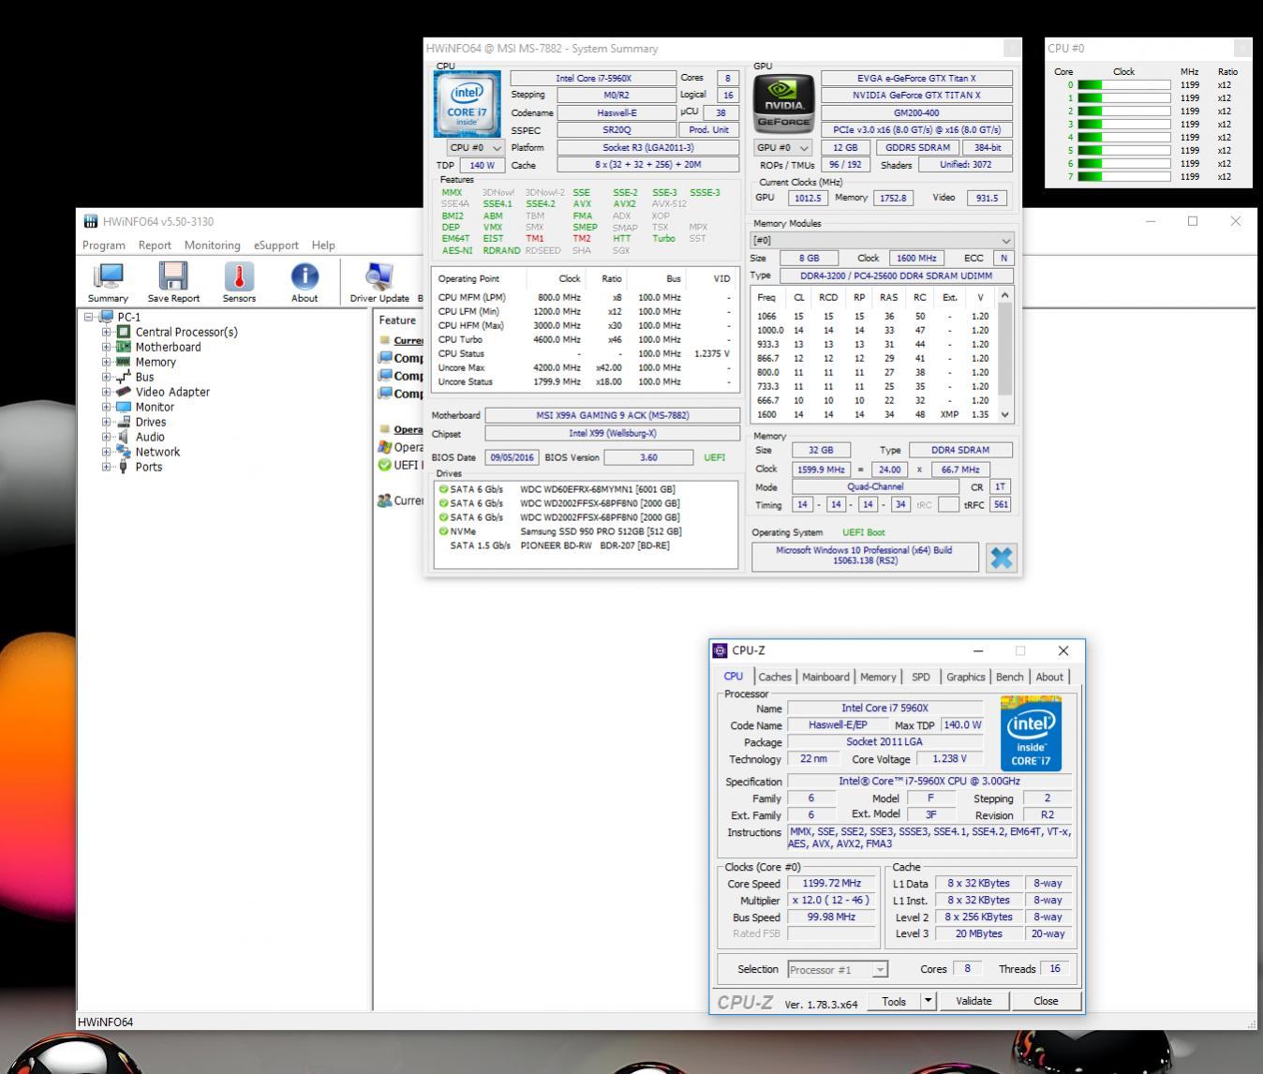
Task: Click the Intel Core i7 logo in System Summary
Action: click(x=467, y=106)
